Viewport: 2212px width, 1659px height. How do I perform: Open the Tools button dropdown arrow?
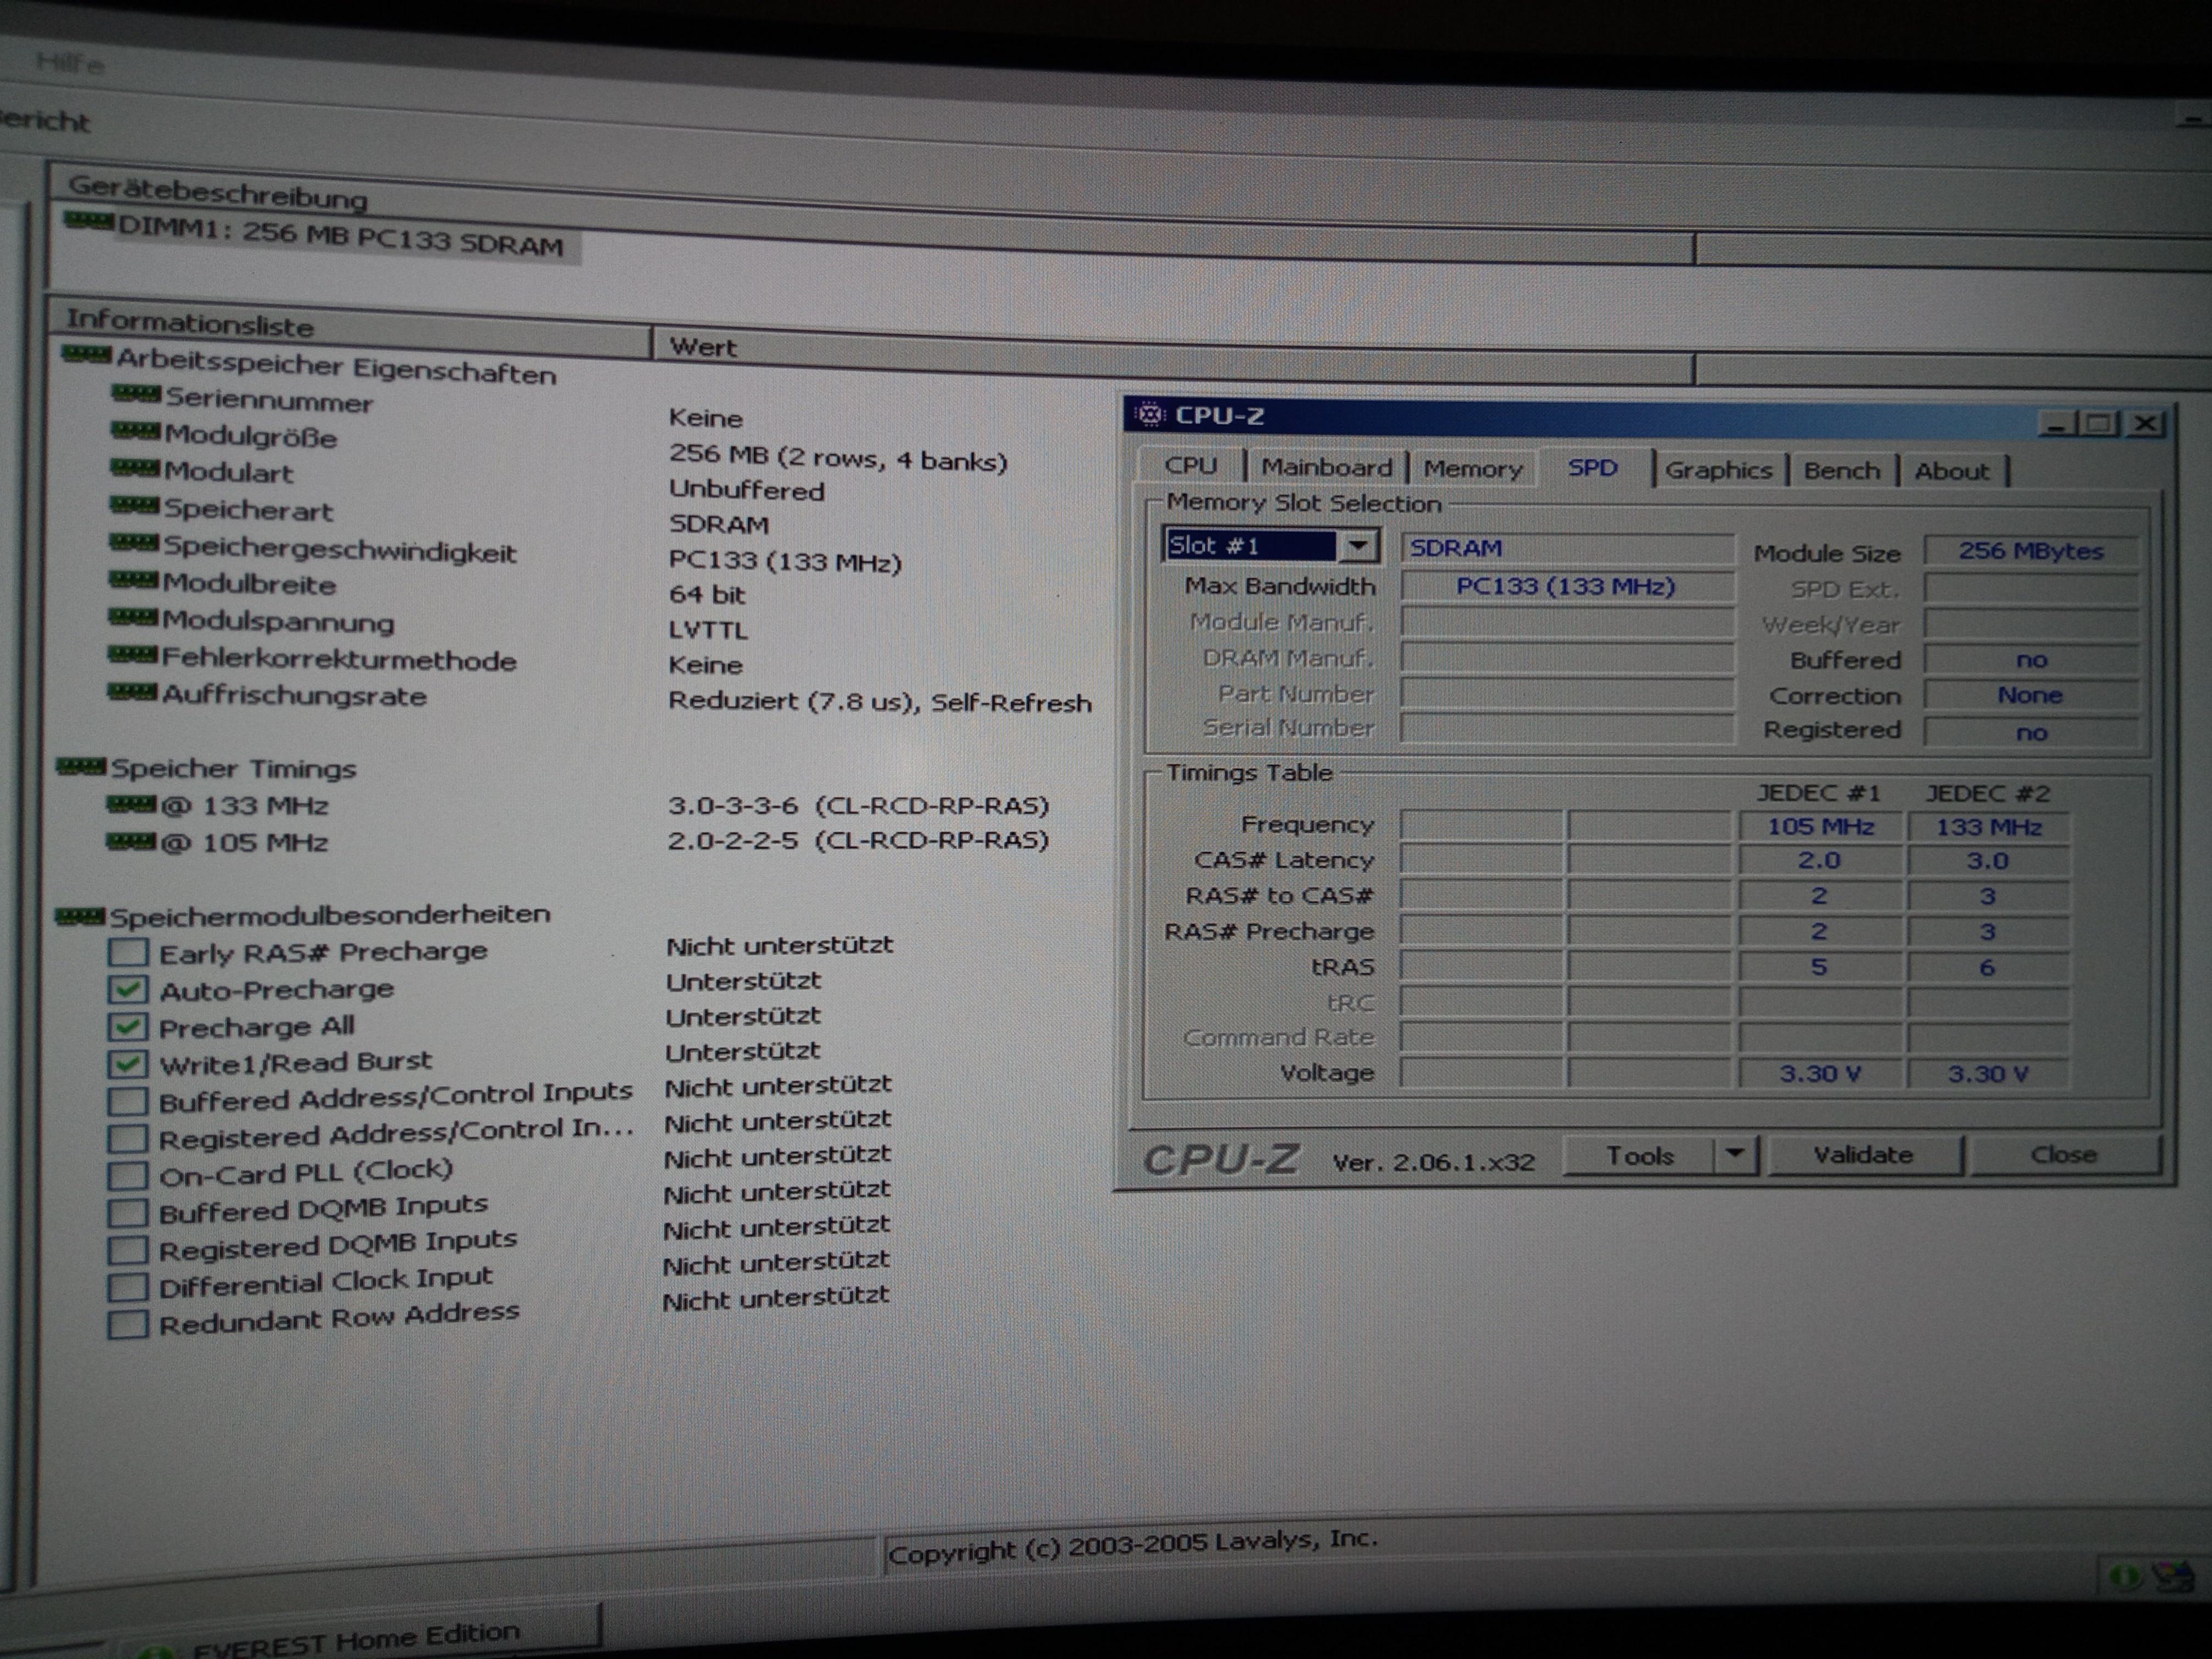point(1735,1156)
